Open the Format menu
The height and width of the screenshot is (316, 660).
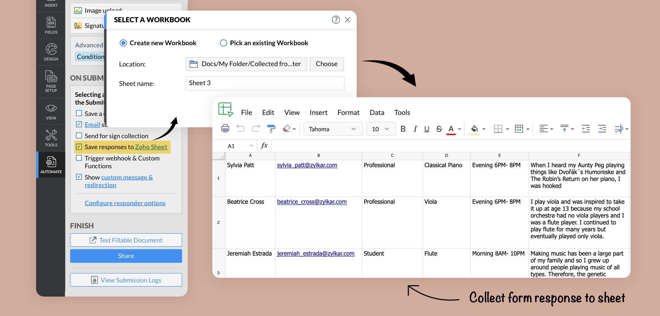(x=348, y=112)
